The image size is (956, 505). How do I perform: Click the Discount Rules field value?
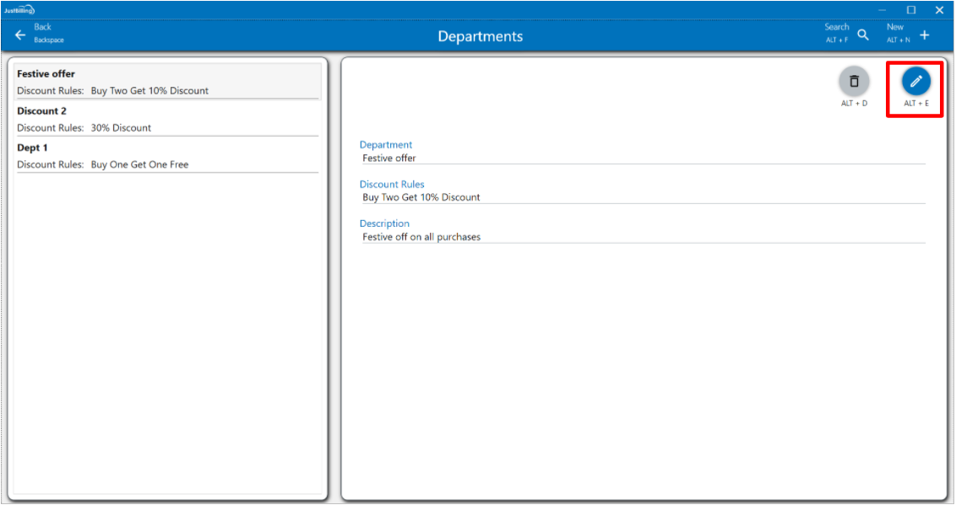click(421, 197)
